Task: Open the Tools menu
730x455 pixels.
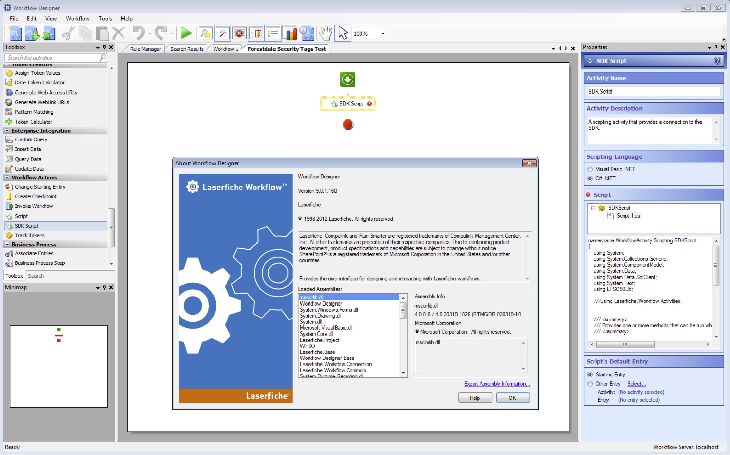Action: coord(105,19)
